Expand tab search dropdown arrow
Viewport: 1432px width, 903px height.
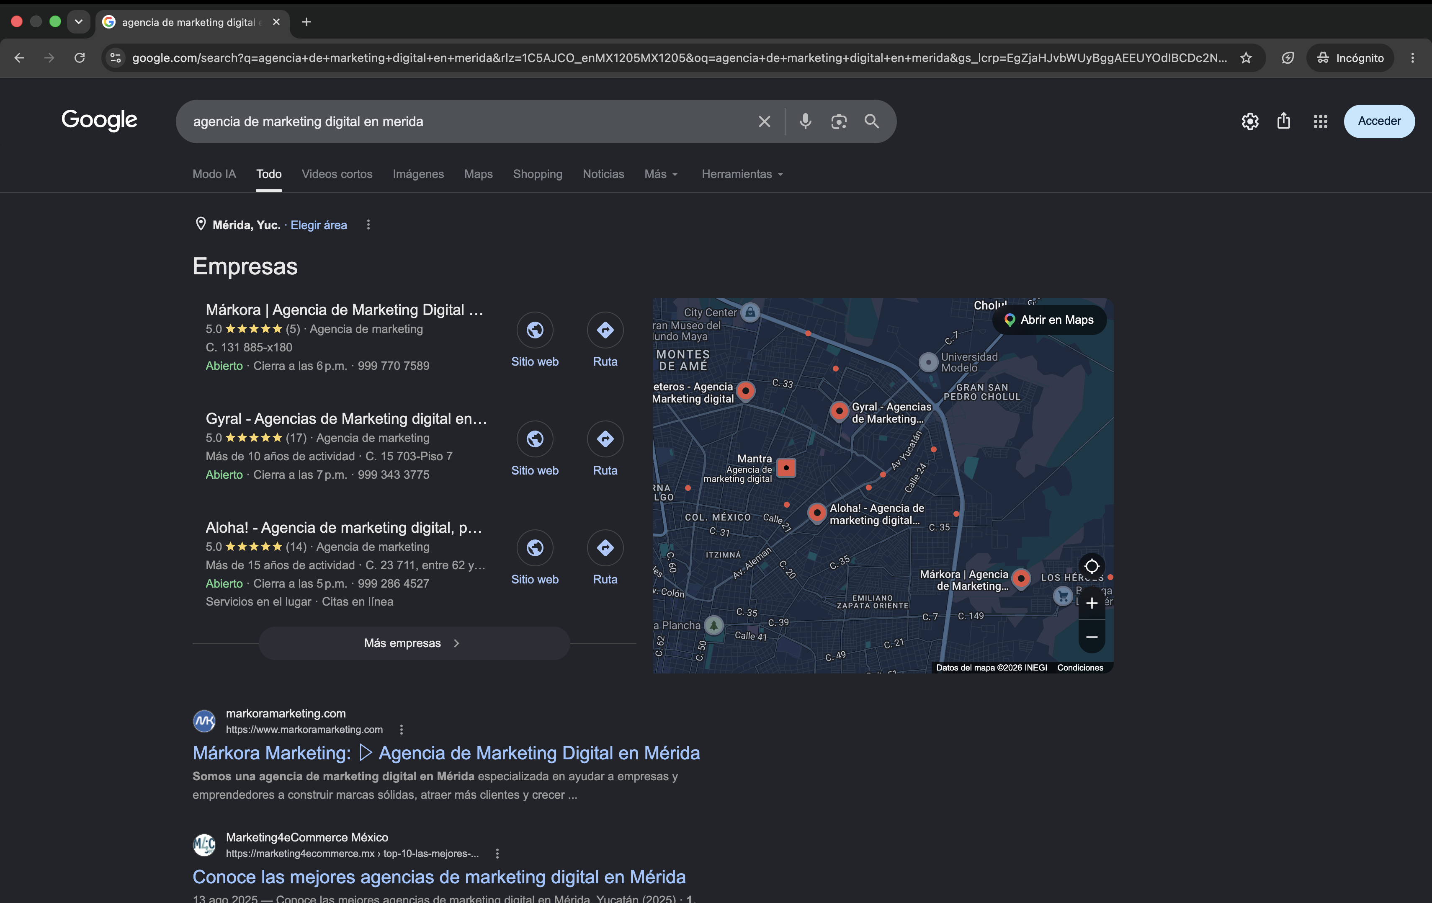(x=78, y=22)
